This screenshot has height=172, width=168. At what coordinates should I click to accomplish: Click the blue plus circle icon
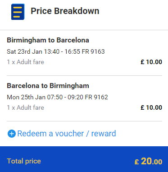[x=12, y=134]
